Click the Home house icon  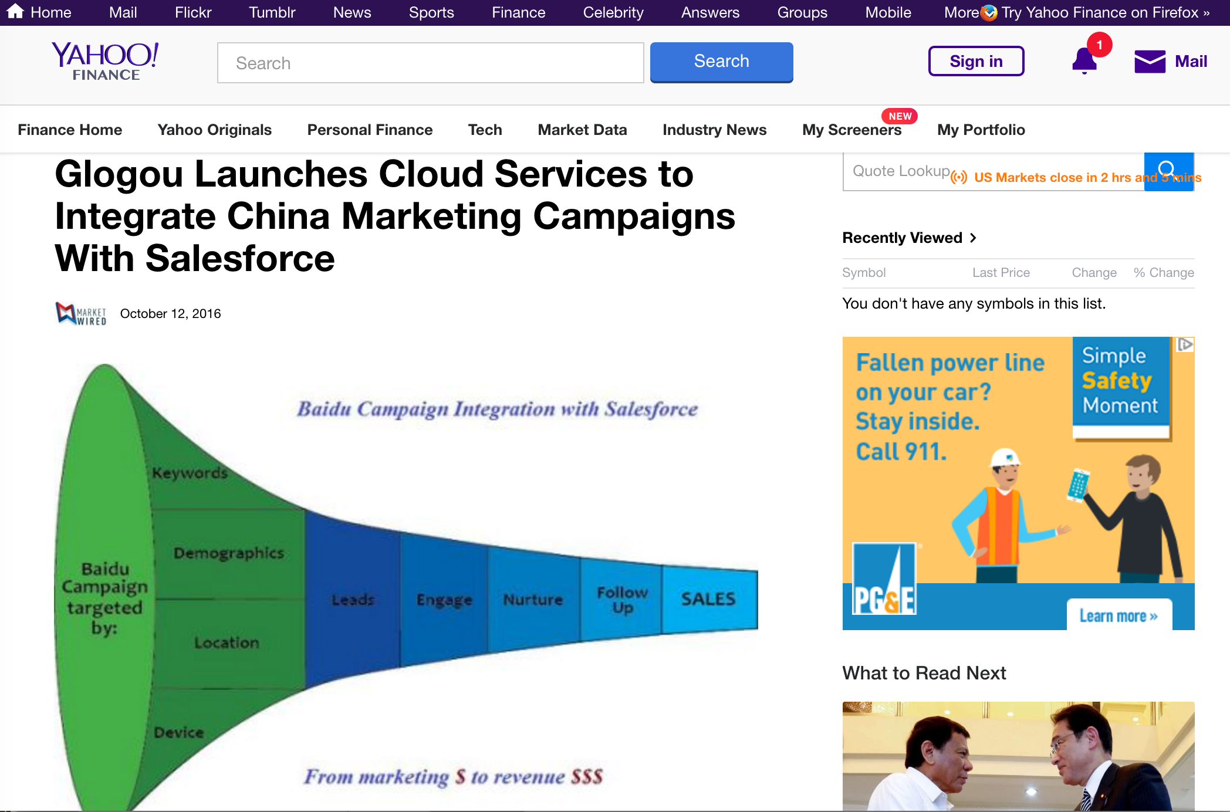[x=15, y=11]
